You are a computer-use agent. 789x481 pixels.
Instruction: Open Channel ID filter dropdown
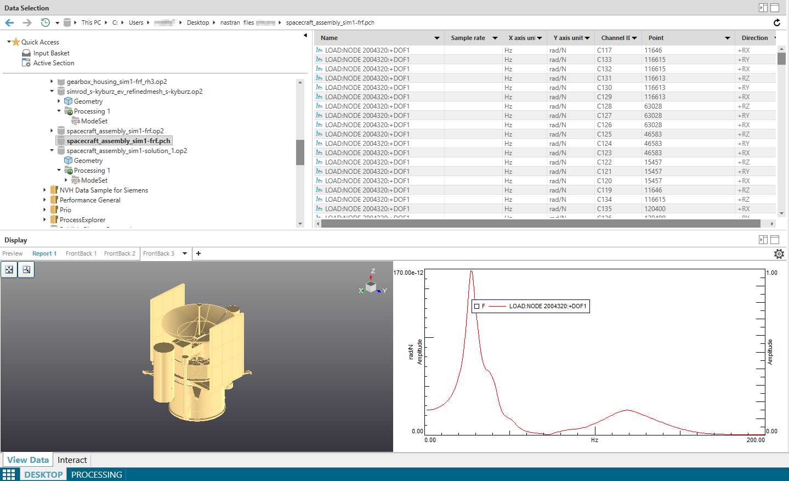click(x=634, y=38)
